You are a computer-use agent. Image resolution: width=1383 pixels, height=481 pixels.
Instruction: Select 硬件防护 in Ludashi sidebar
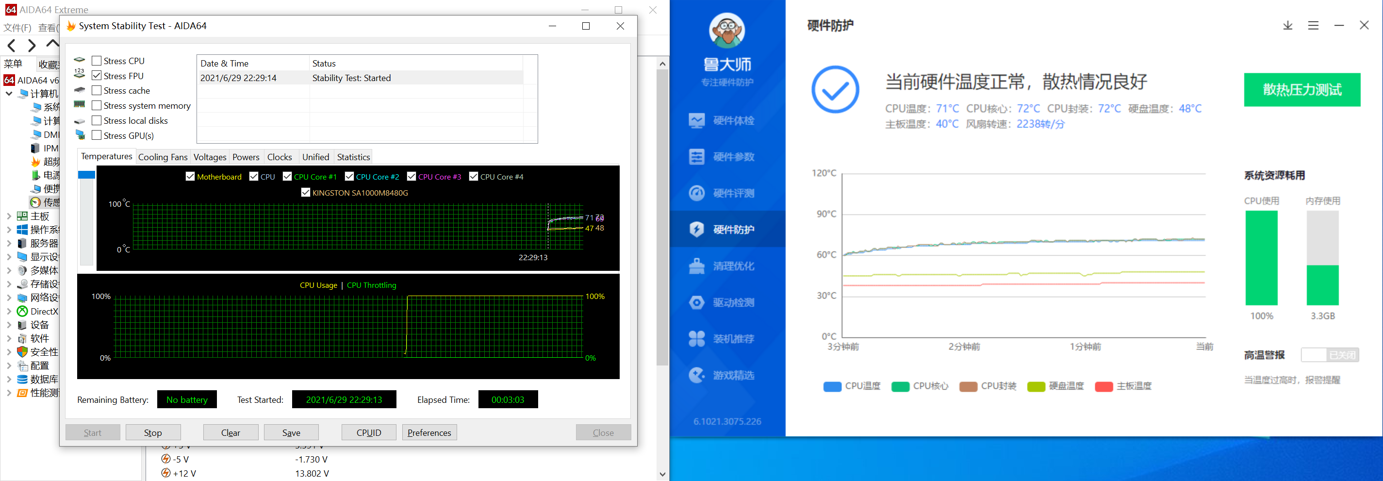pyautogui.click(x=727, y=229)
